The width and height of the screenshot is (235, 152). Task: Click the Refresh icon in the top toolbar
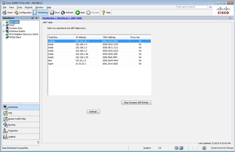tap(63, 13)
